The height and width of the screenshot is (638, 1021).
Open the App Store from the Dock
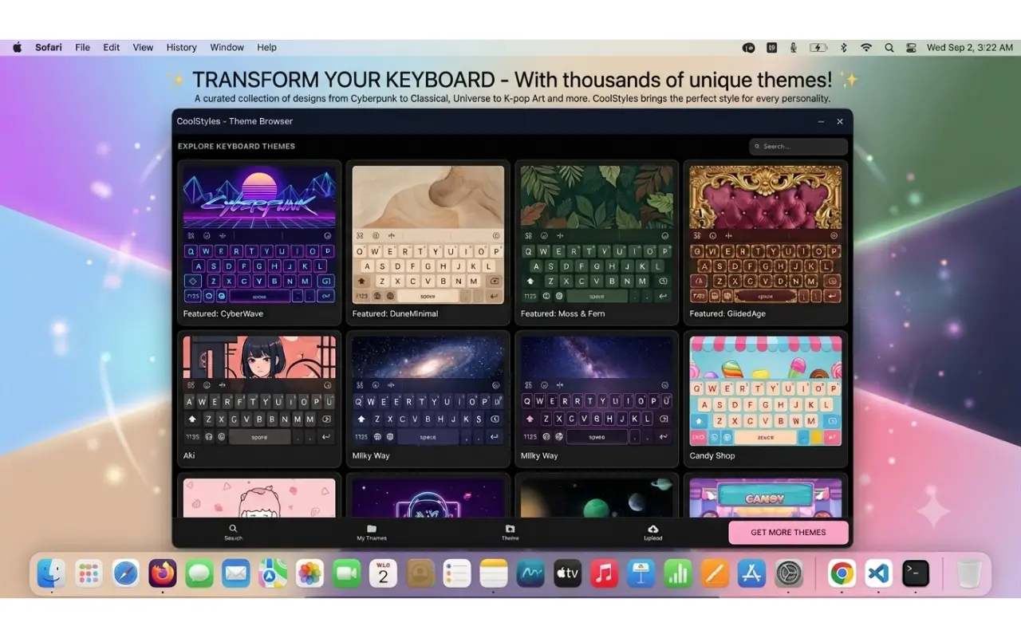[751, 573]
